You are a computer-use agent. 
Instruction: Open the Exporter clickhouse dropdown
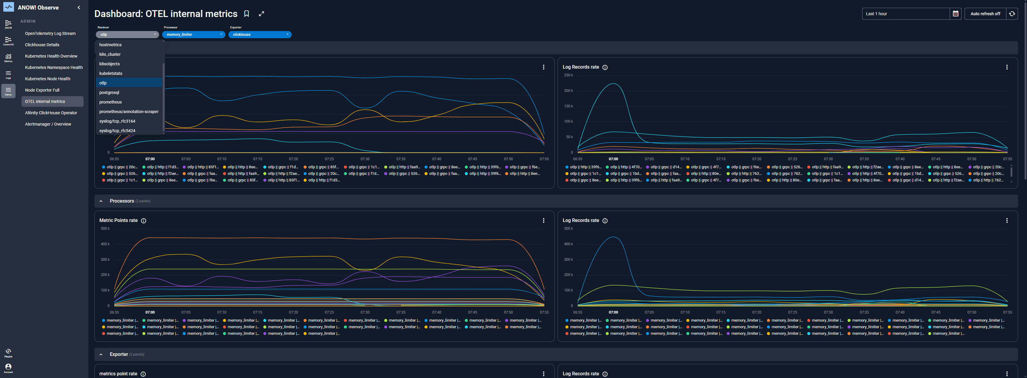tap(260, 35)
